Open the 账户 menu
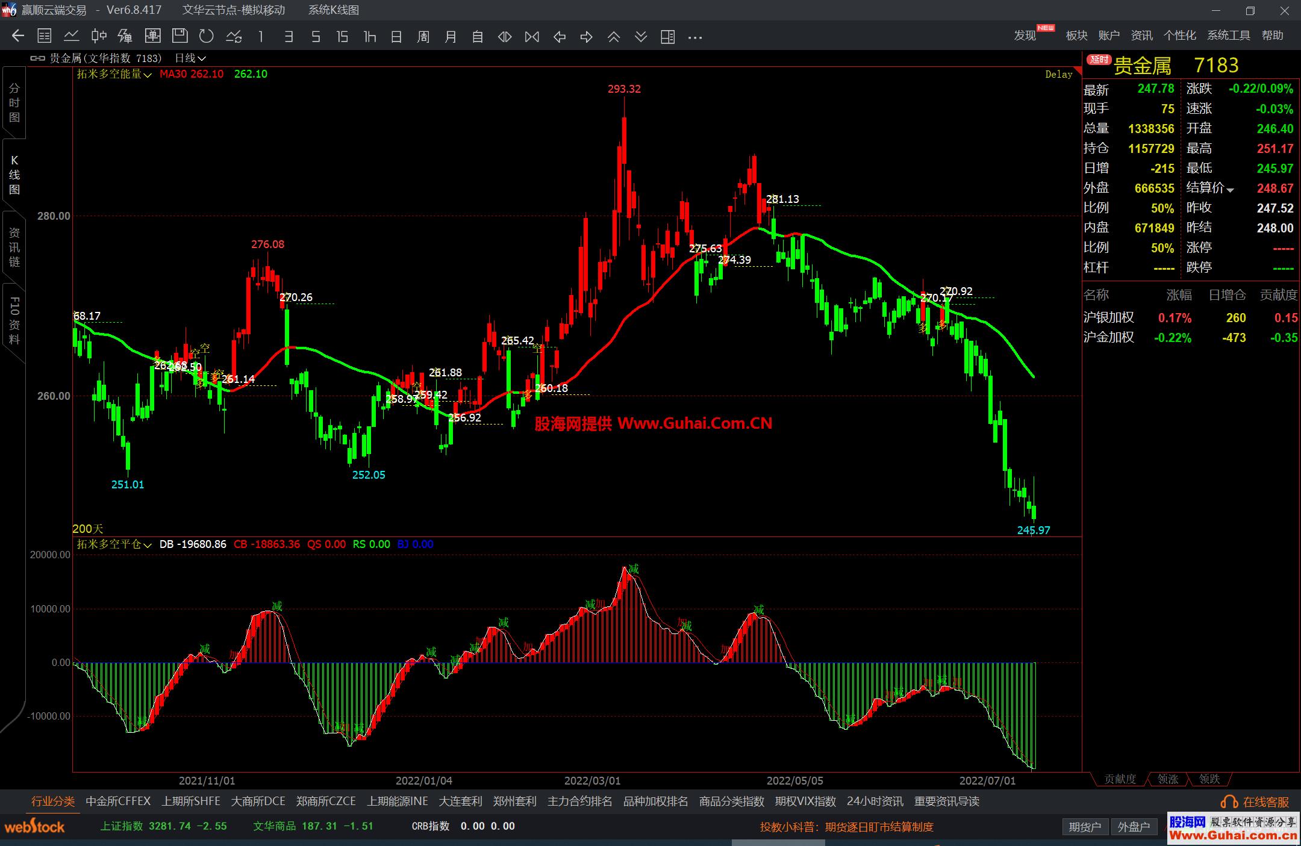The height and width of the screenshot is (846, 1301). tap(1109, 36)
